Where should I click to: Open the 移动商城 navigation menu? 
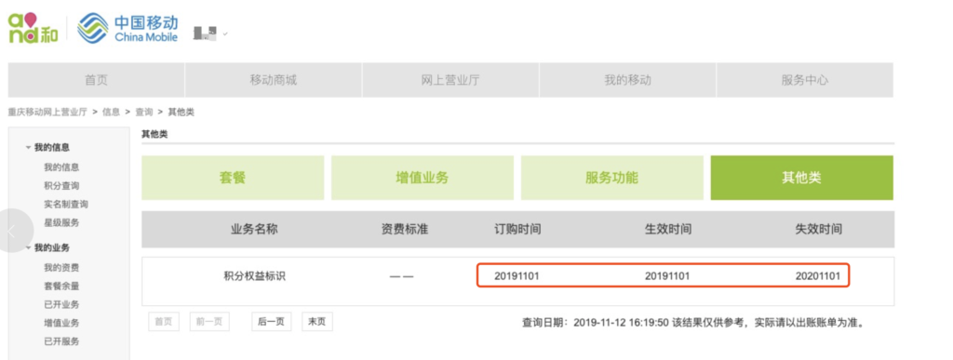[x=274, y=80]
